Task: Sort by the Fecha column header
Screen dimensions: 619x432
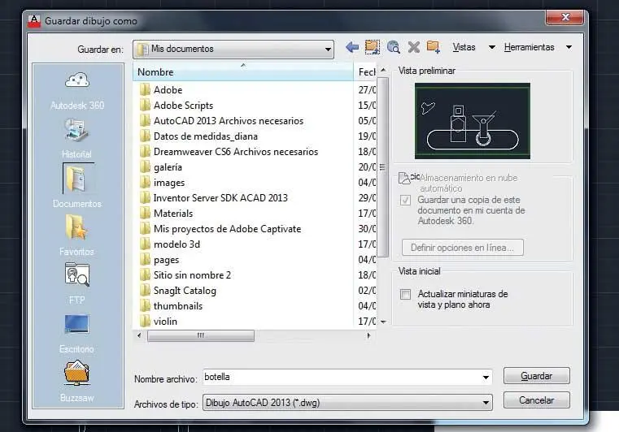Action: point(365,72)
